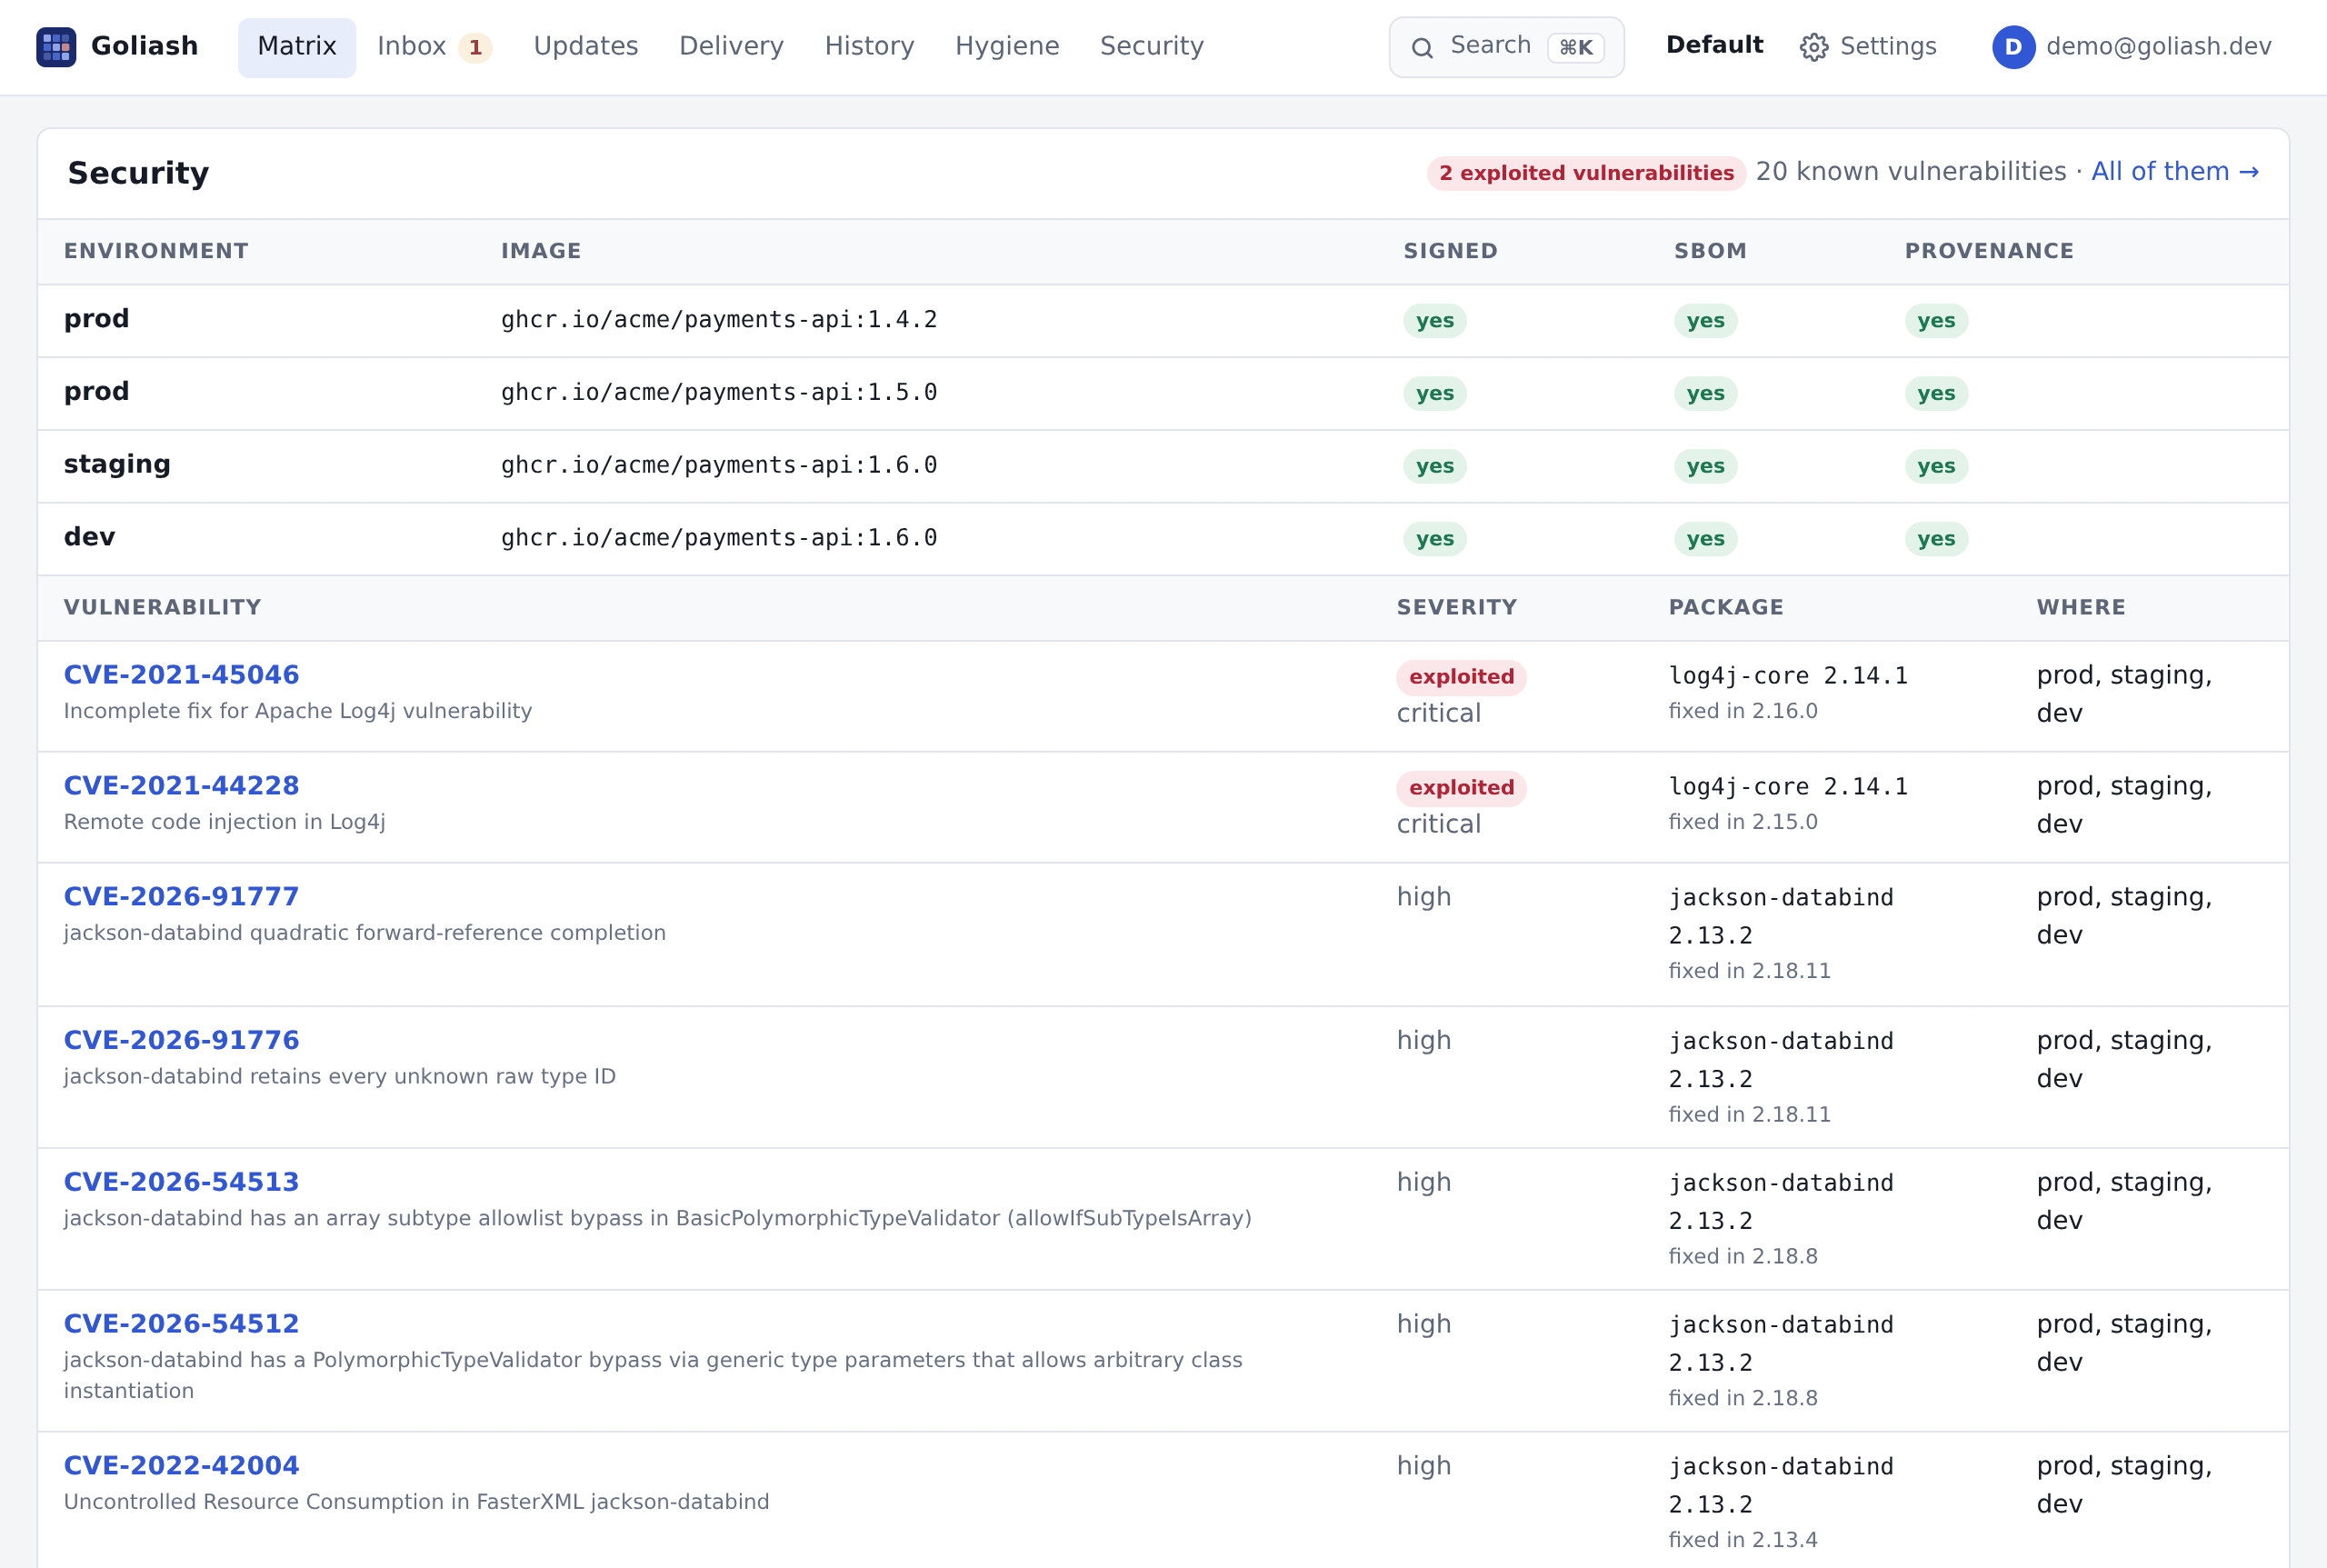Open the user avatar D icon
2327x1568 pixels.
2013,47
